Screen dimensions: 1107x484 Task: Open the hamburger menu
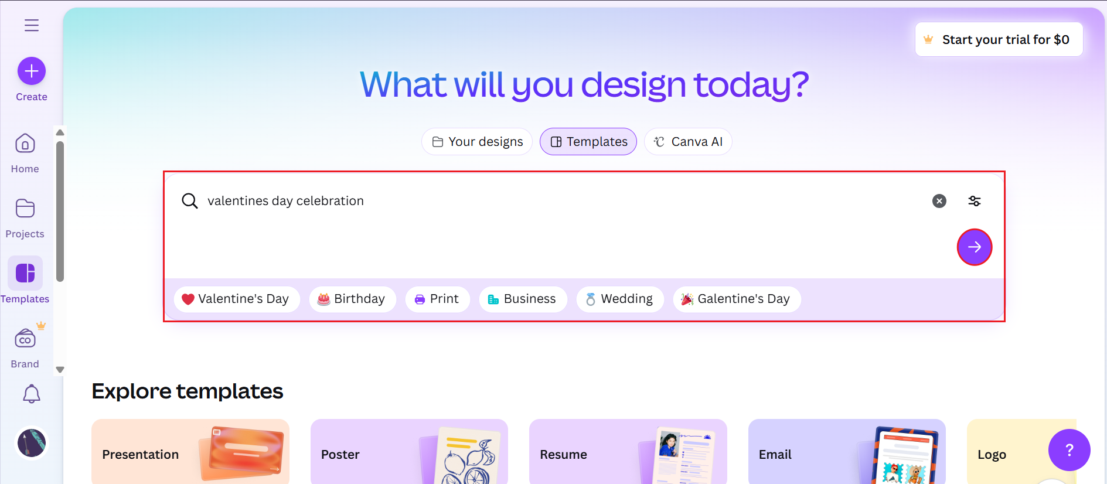pyautogui.click(x=31, y=25)
